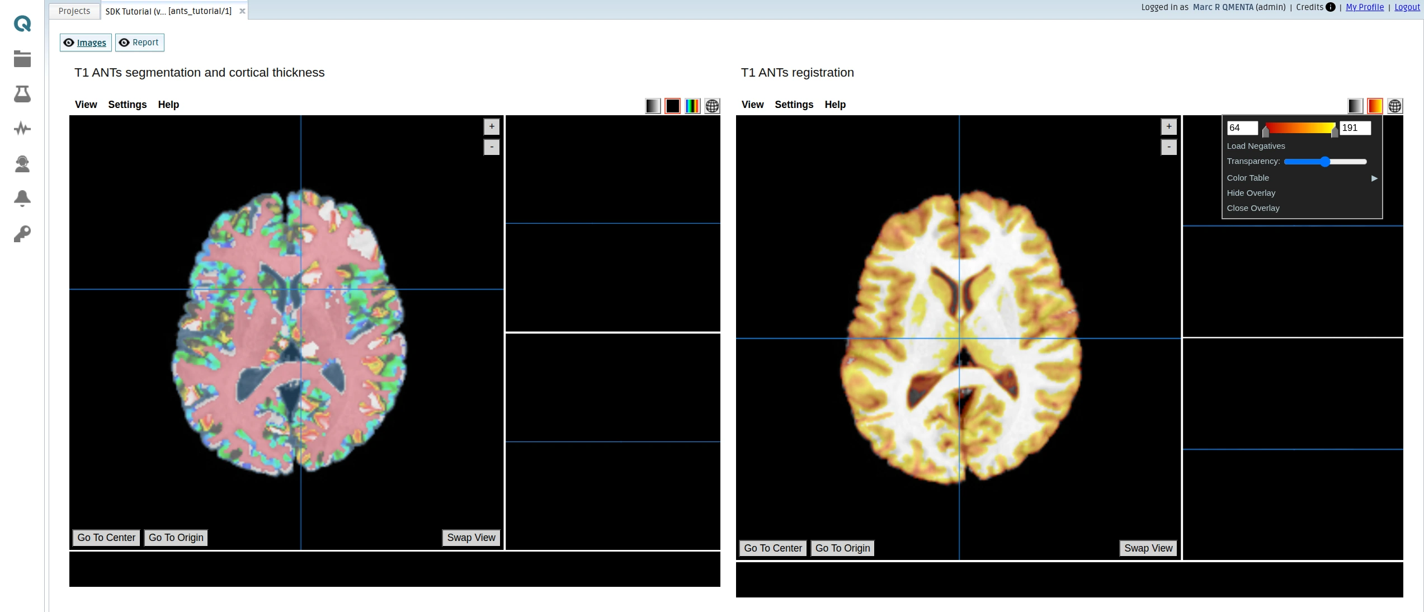Click the key icon in sidebar
This screenshot has width=1424, height=612.
coord(22,233)
